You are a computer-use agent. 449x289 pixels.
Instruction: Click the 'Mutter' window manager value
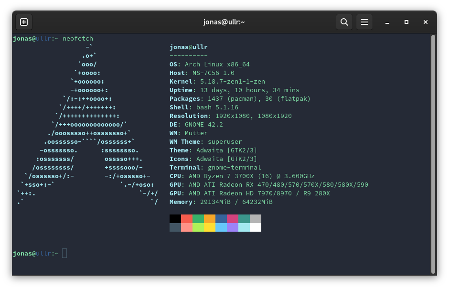click(x=196, y=133)
